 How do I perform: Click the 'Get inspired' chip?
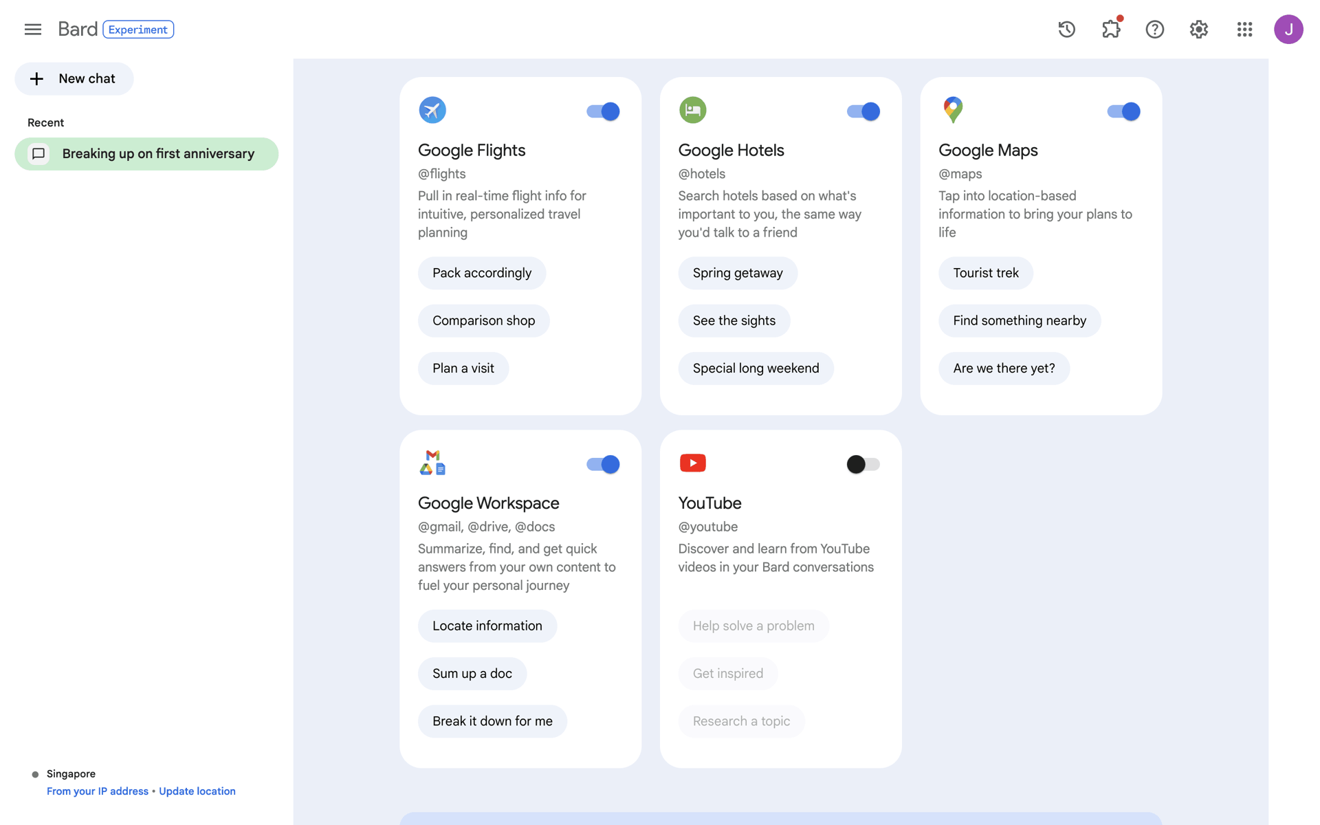728,674
